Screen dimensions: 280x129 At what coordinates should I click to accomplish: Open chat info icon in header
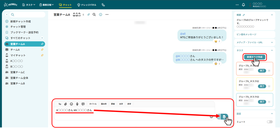[101, 15]
